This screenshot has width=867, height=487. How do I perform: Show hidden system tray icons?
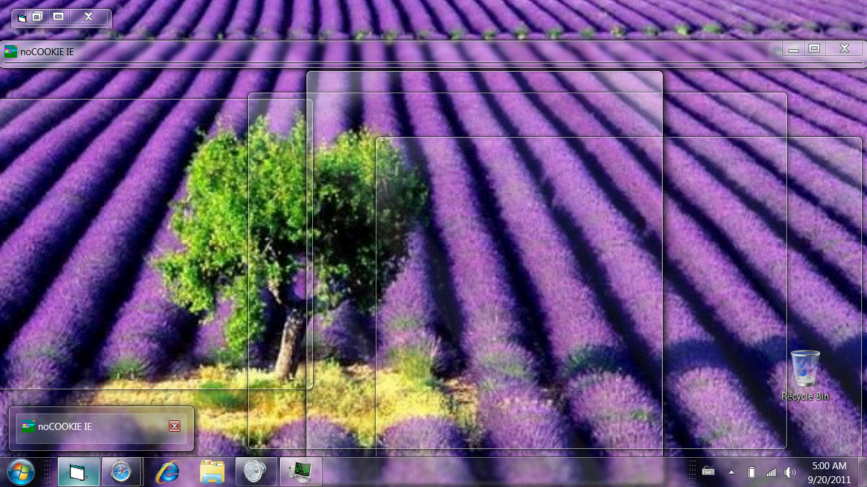tap(731, 472)
